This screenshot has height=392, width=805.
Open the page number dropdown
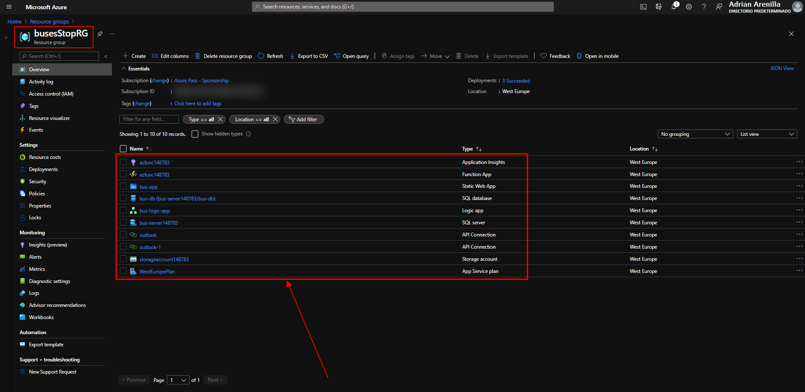pos(178,380)
